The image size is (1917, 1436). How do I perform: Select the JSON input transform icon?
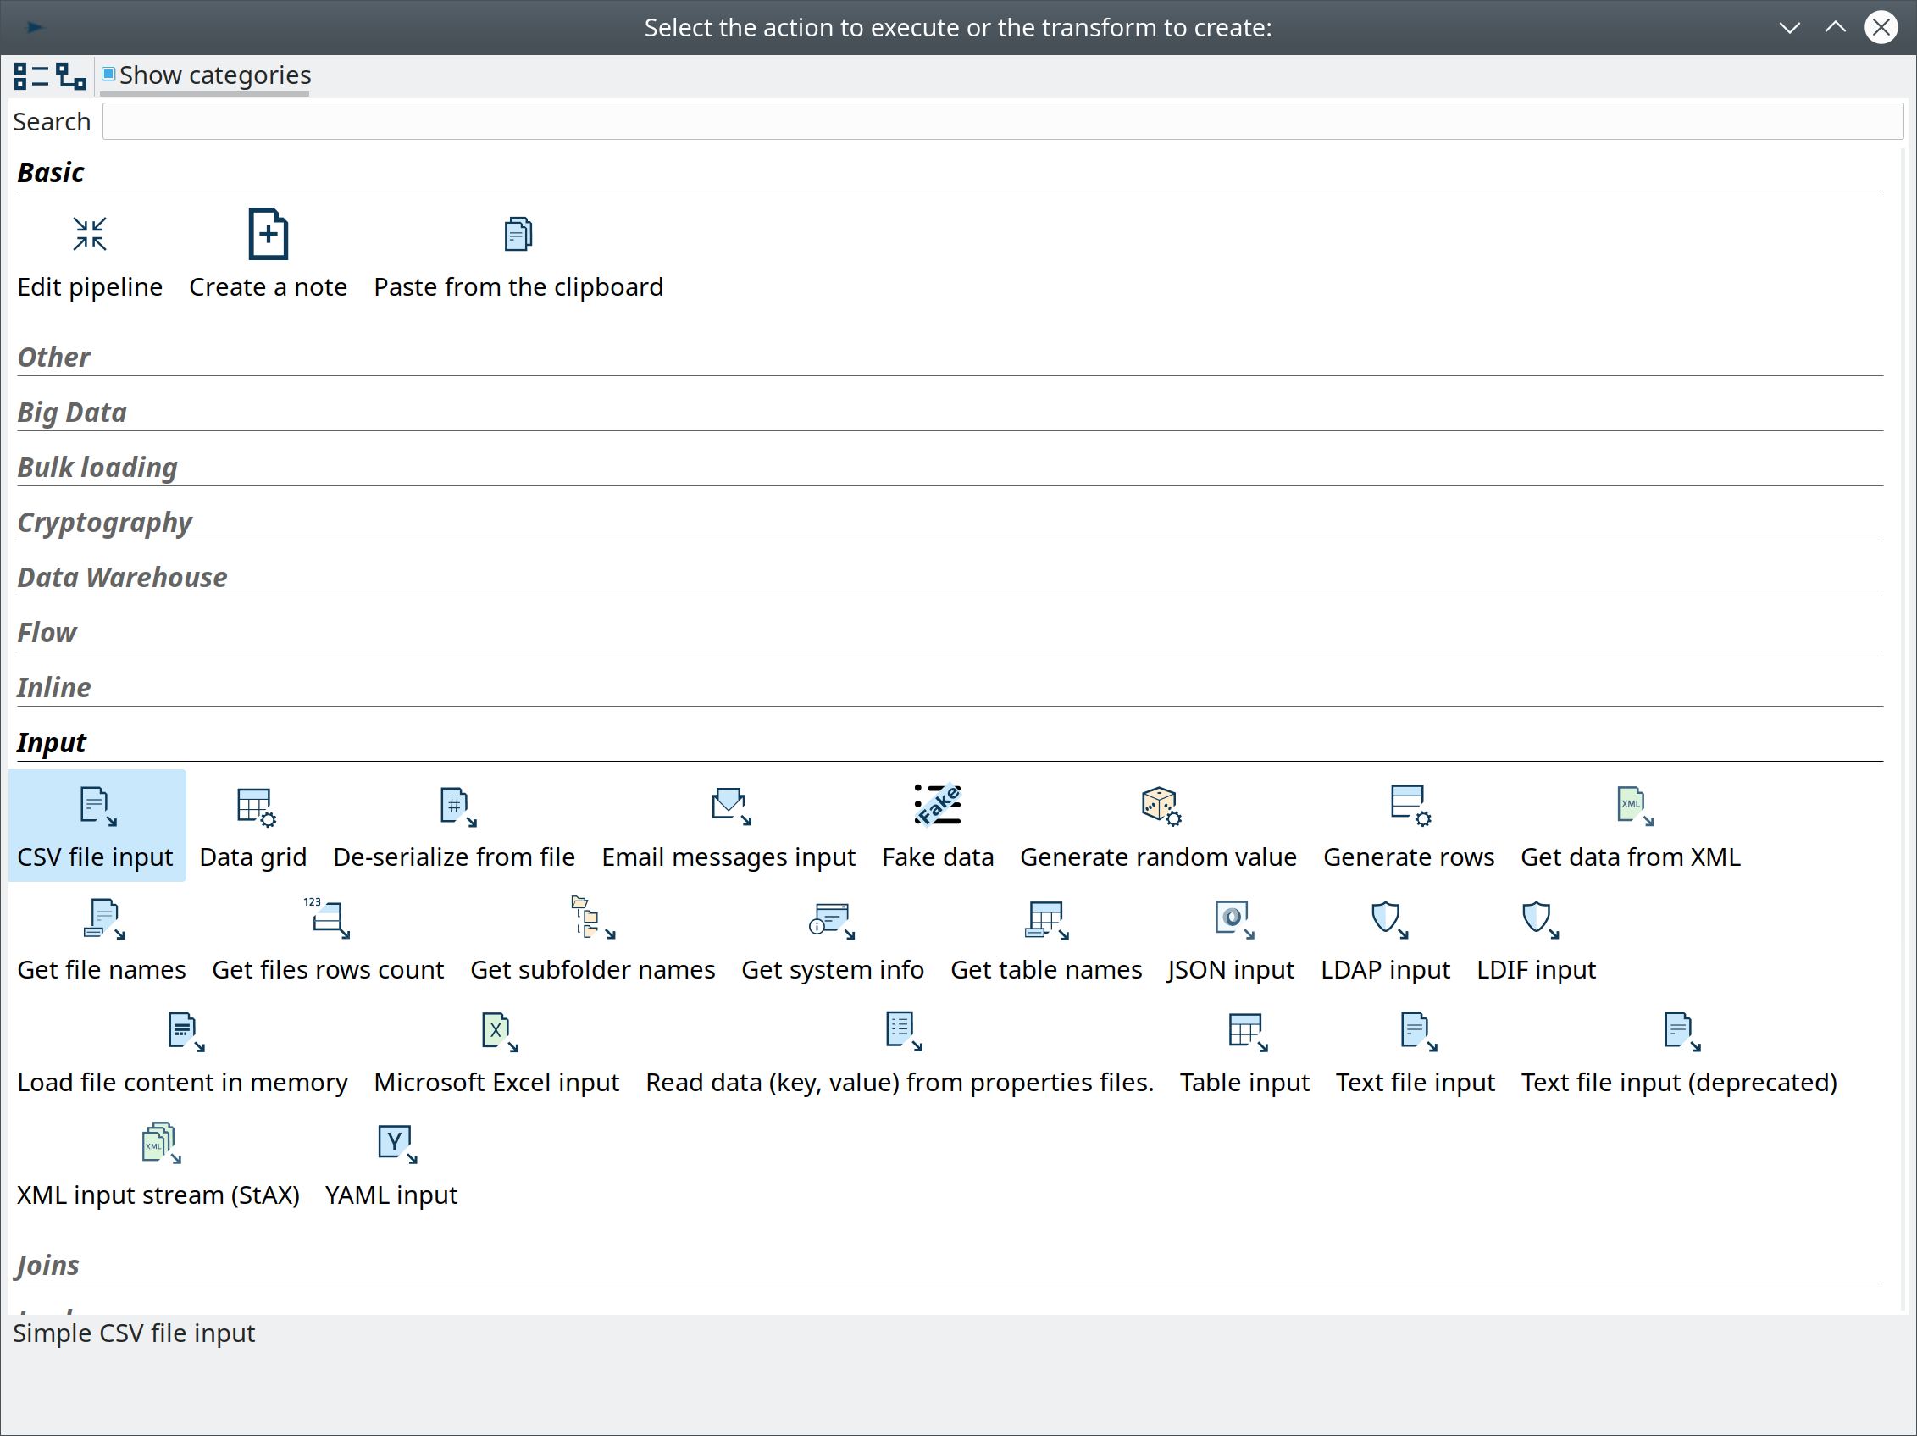pyautogui.click(x=1231, y=918)
